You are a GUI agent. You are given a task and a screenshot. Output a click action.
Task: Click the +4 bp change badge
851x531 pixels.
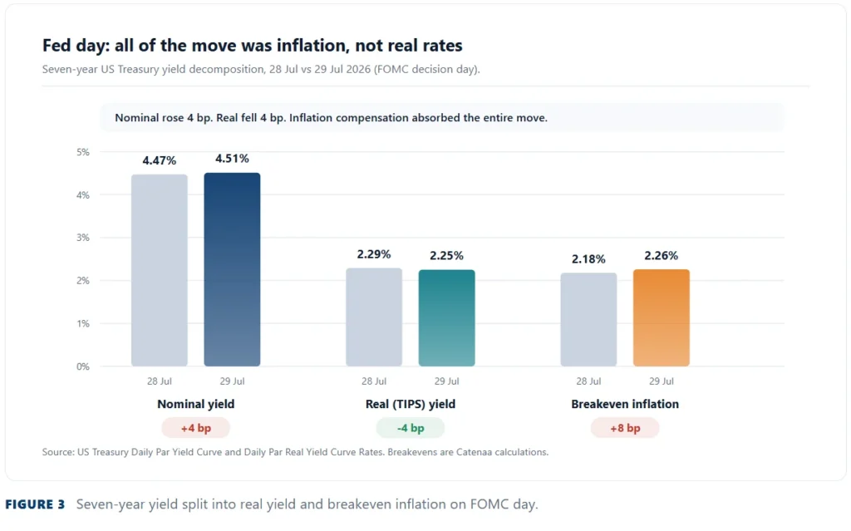coord(195,428)
